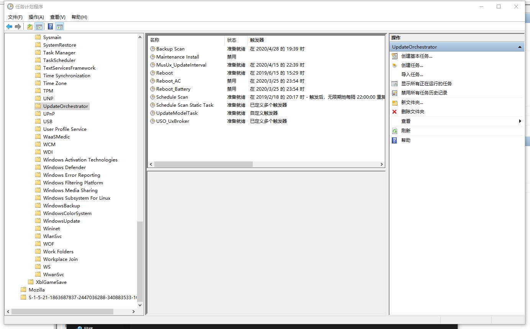Click 显示所有正在运行的任务
Viewport: 530px width, 329px height.
pos(426,84)
